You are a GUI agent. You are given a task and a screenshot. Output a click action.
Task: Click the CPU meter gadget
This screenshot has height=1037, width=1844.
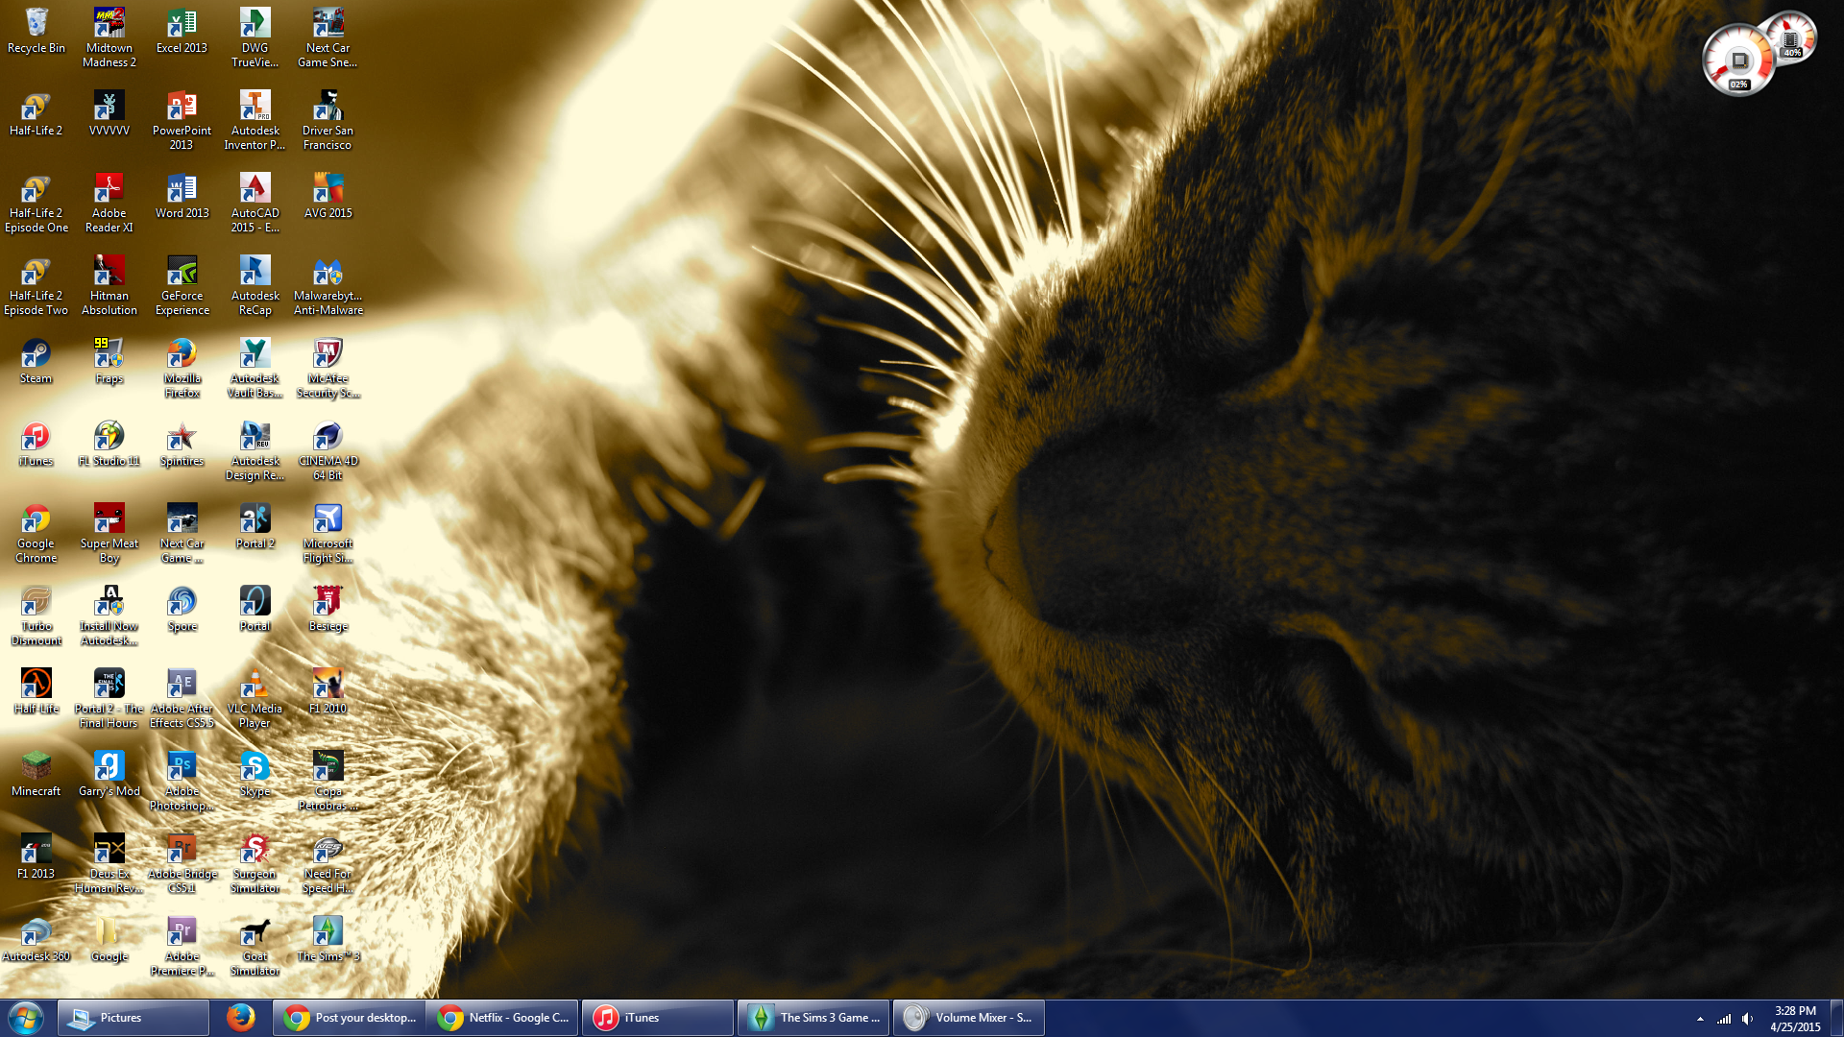click(1738, 60)
